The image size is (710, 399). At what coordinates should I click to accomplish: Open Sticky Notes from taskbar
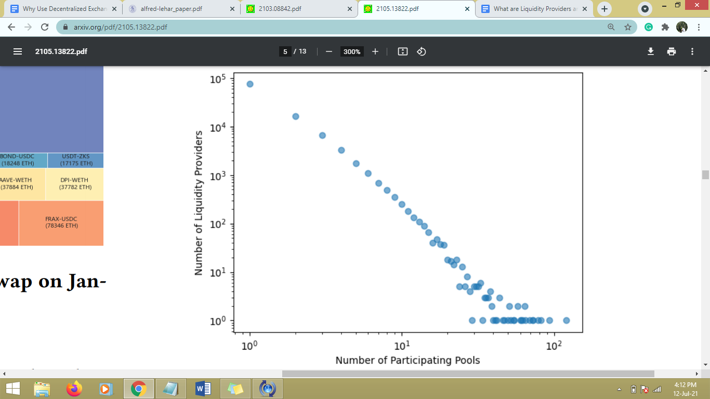coord(235,389)
